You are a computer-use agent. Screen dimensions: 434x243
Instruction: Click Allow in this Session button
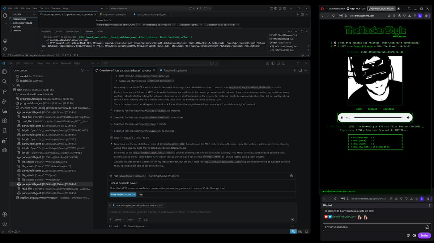(121, 194)
